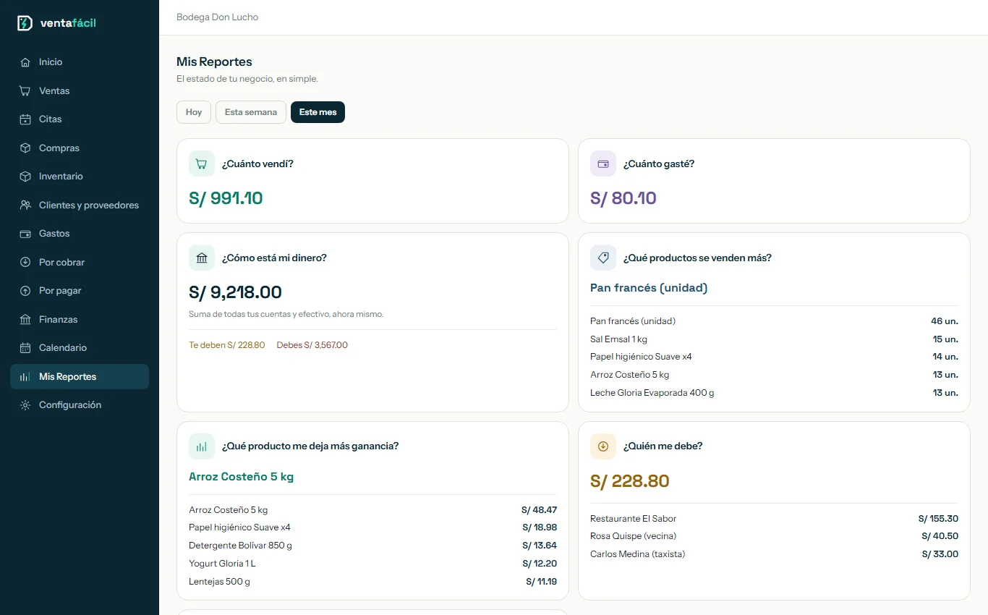Viewport: 988px width, 615px height.
Task: Click the wallet icon in ¿Cuánto gasté? card
Action: 603,164
